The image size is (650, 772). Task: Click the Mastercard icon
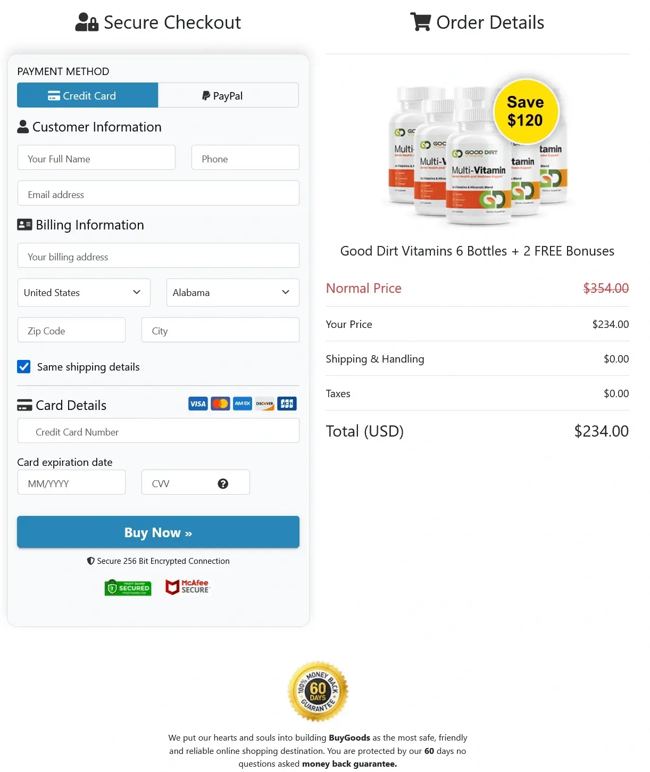pos(220,403)
